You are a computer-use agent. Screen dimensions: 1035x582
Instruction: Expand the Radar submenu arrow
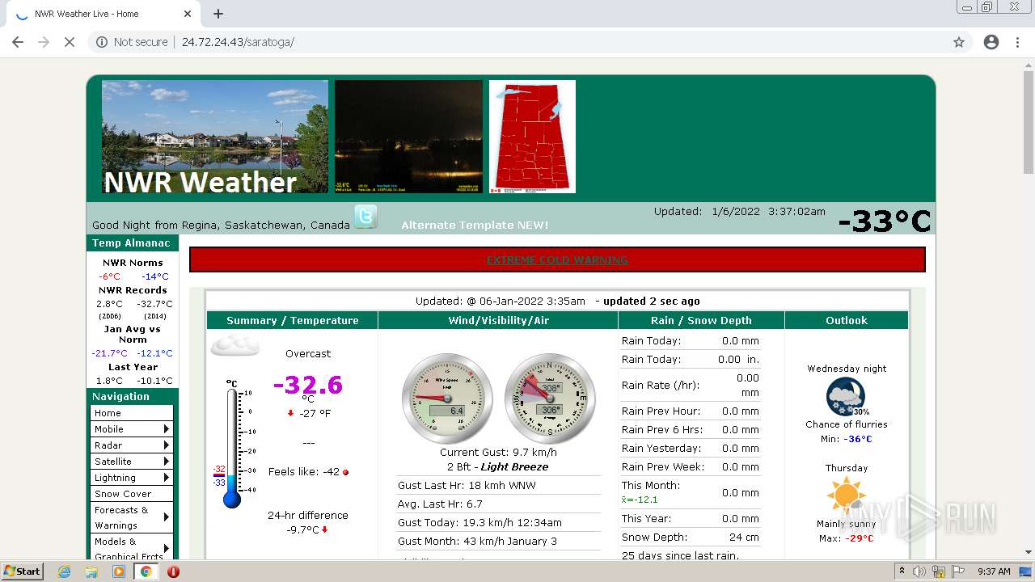tap(167, 445)
